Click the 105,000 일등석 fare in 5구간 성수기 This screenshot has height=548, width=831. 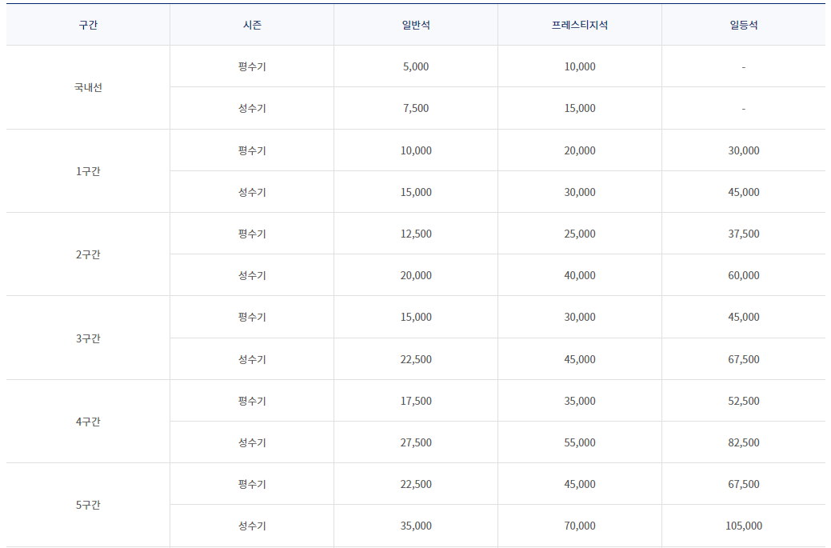pyautogui.click(x=744, y=525)
